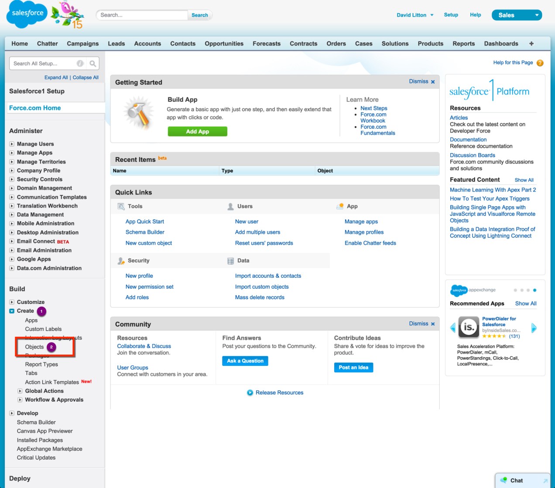555x488 pixels.
Task: Click the last carousel dot in Recommended Apps
Action: [x=534, y=290]
